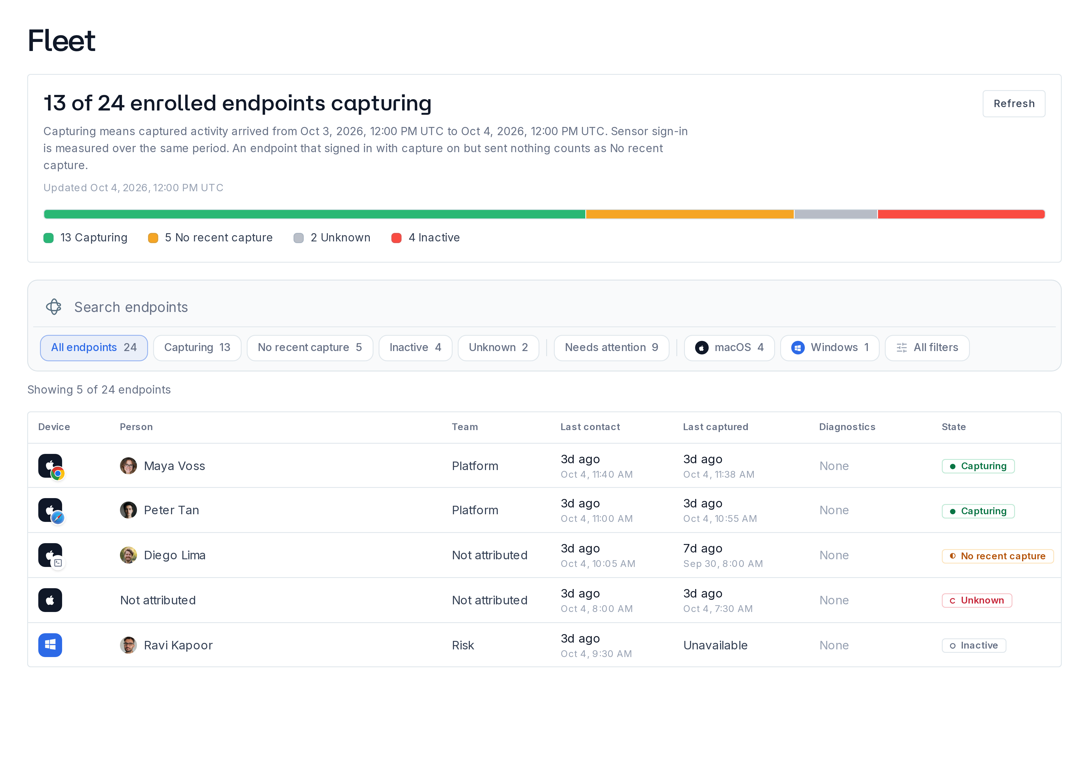Show Unknown 2 endpoints
1089x765 pixels.
tap(499, 347)
